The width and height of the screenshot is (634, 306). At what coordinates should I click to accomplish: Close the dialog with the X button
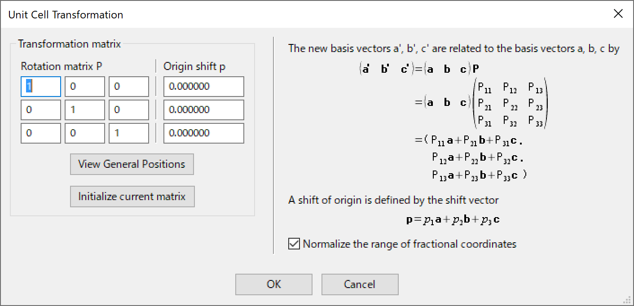point(618,14)
